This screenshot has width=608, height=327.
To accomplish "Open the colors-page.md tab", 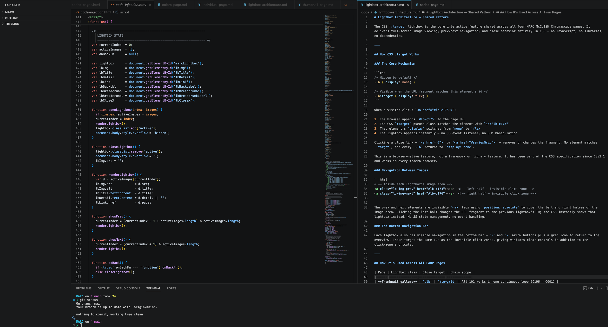I will (174, 5).
